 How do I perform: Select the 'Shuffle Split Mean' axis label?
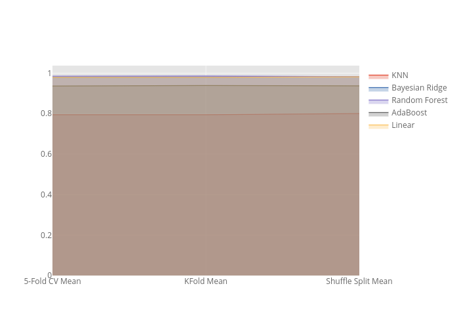pyautogui.click(x=359, y=281)
